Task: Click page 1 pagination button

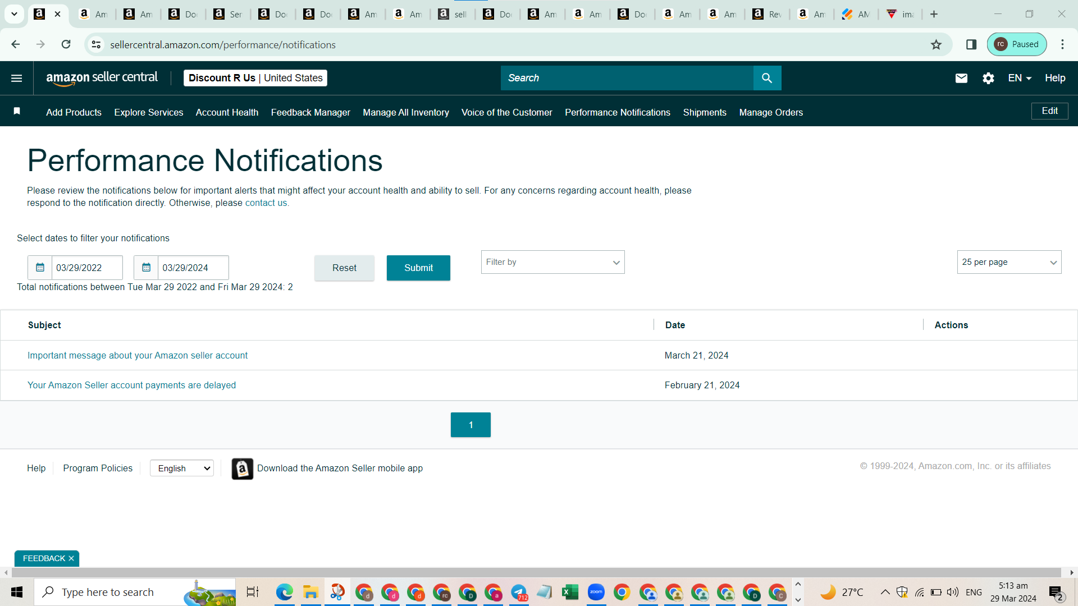Action: point(471,425)
